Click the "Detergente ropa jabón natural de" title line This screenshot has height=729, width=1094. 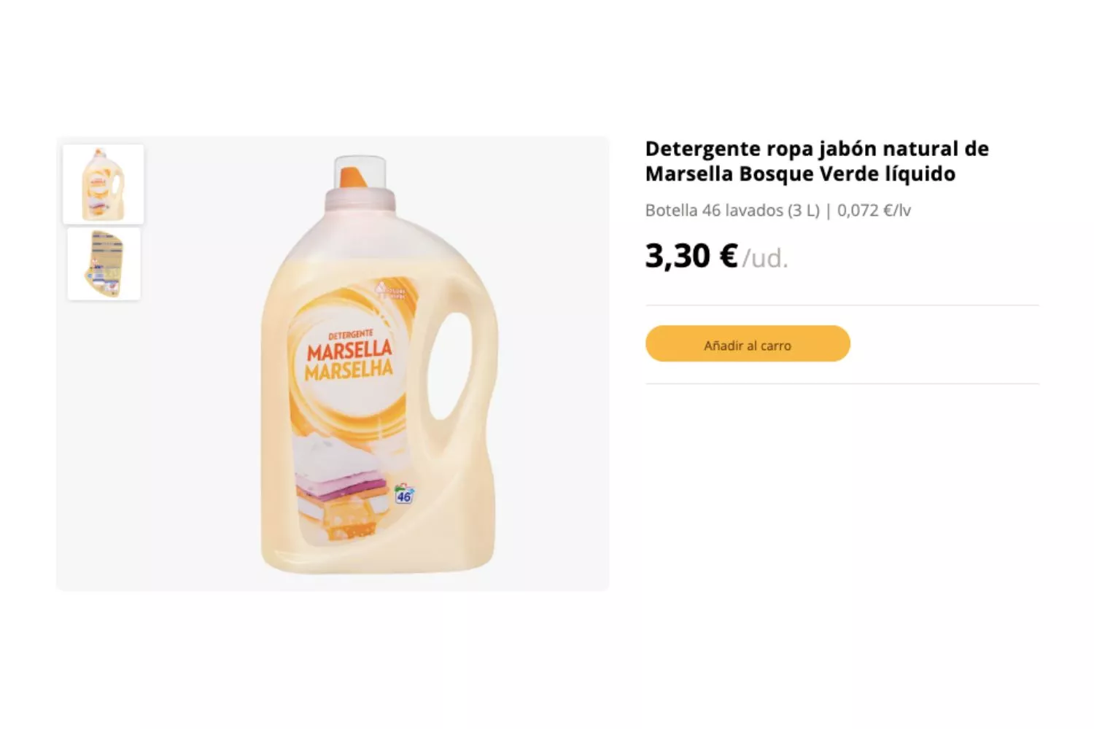[x=817, y=149]
